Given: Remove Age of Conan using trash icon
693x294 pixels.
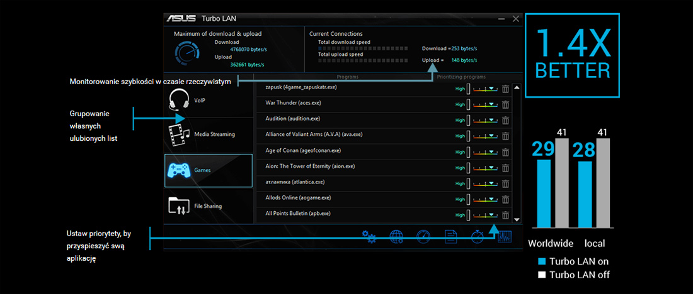Looking at the screenshot, I should (505, 152).
